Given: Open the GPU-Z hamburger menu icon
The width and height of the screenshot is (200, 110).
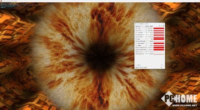Looking at the screenshot, I should [164, 26].
